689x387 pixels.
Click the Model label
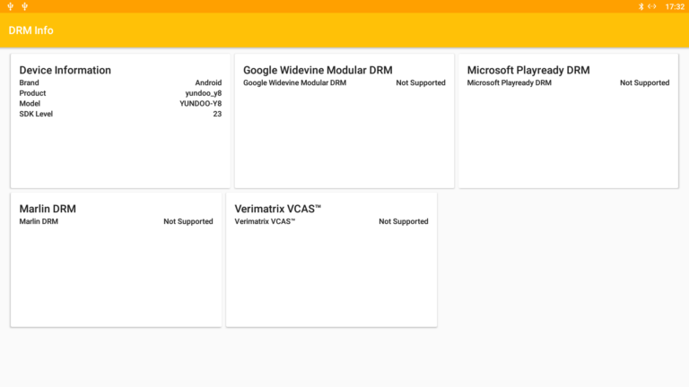click(x=30, y=104)
